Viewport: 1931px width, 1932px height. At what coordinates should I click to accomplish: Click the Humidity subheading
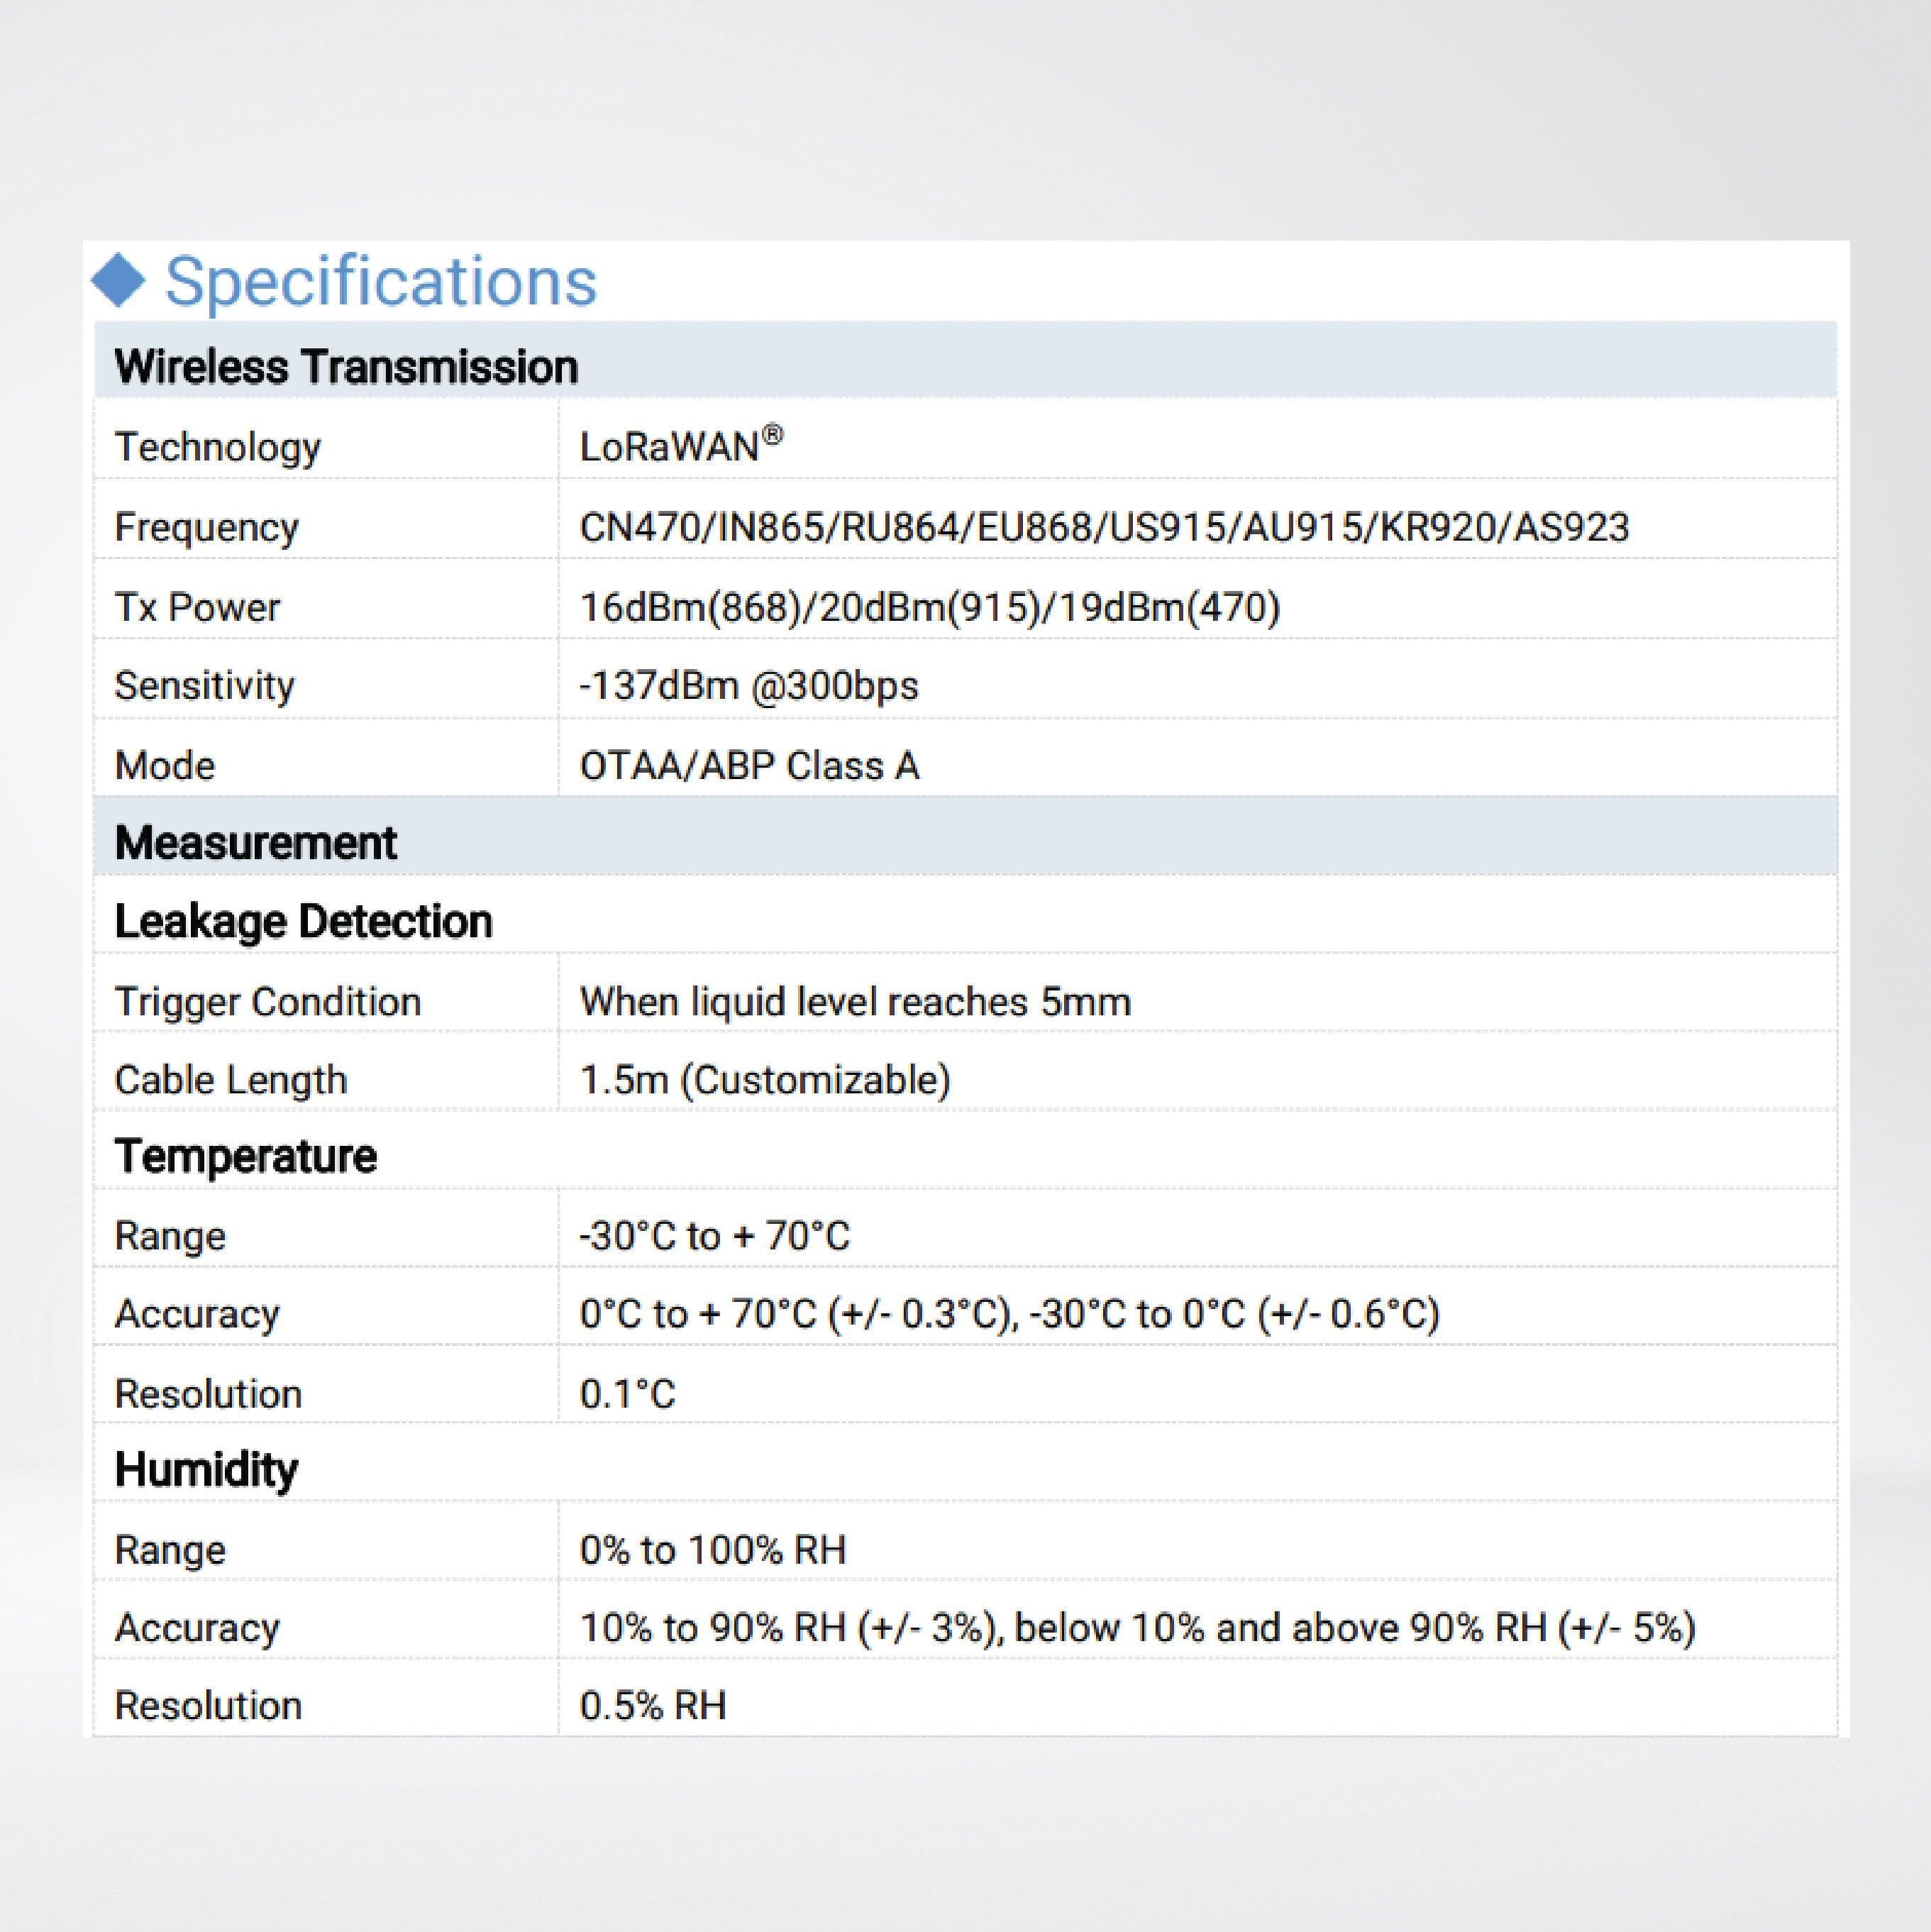[x=206, y=1469]
